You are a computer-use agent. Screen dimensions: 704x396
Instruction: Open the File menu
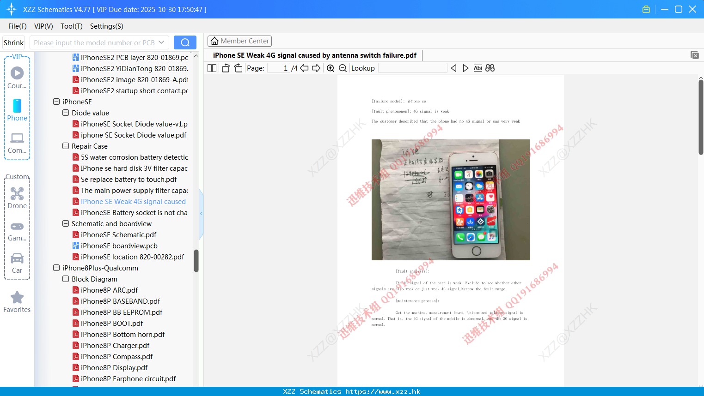point(18,26)
